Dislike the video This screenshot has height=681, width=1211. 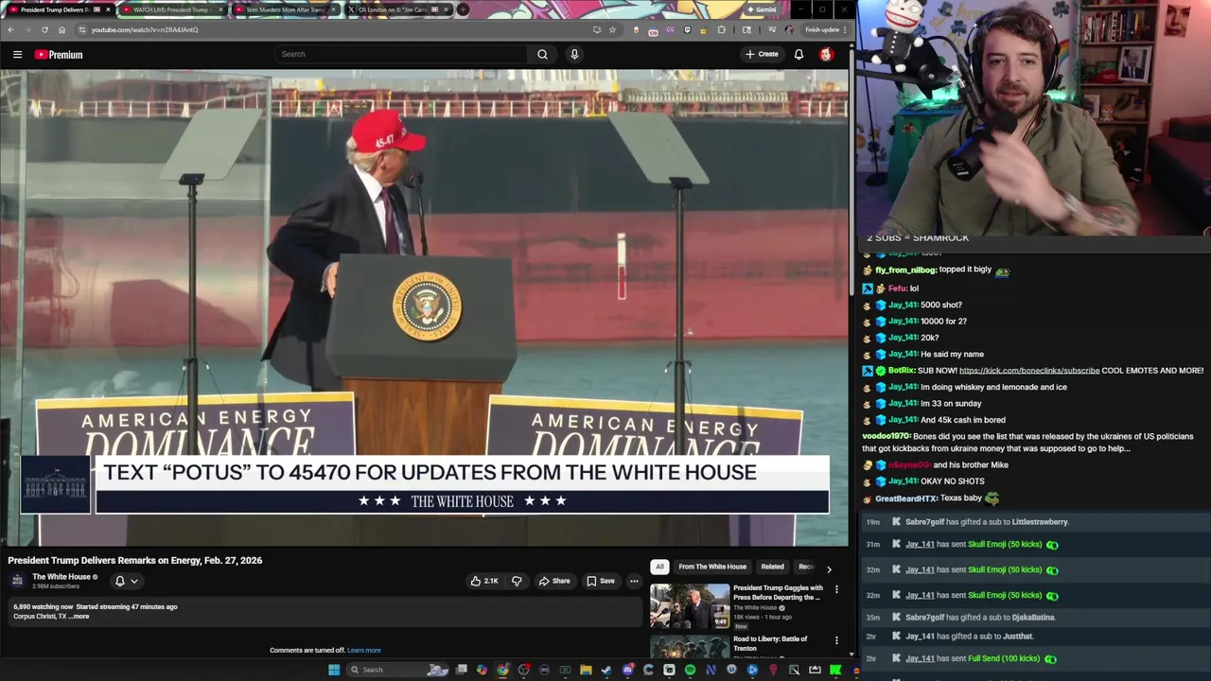click(517, 581)
